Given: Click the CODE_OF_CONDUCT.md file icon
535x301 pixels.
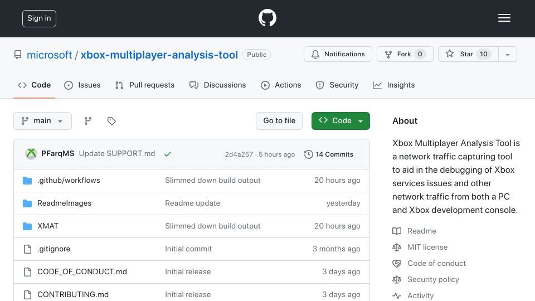Looking at the screenshot, I should [28, 272].
